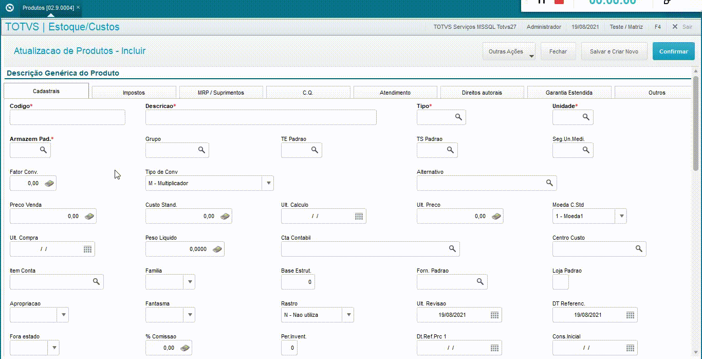Expand Familia dropdown
702x359 pixels.
pyautogui.click(x=189, y=282)
